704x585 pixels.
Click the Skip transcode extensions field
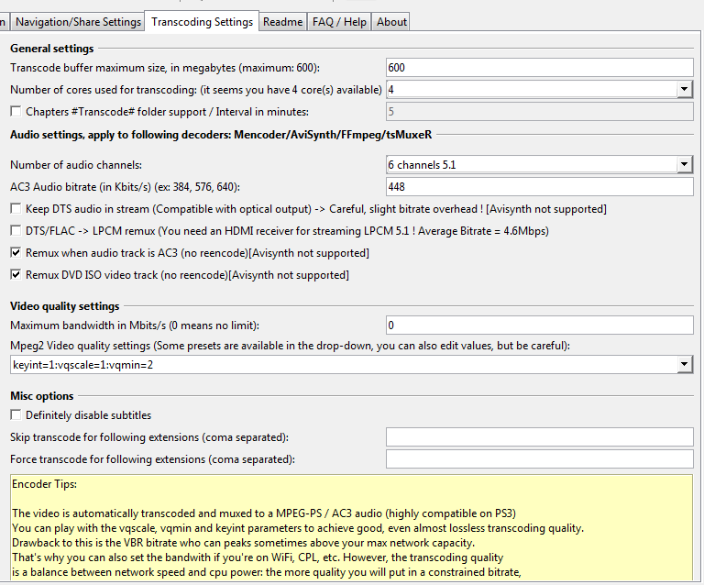click(540, 436)
